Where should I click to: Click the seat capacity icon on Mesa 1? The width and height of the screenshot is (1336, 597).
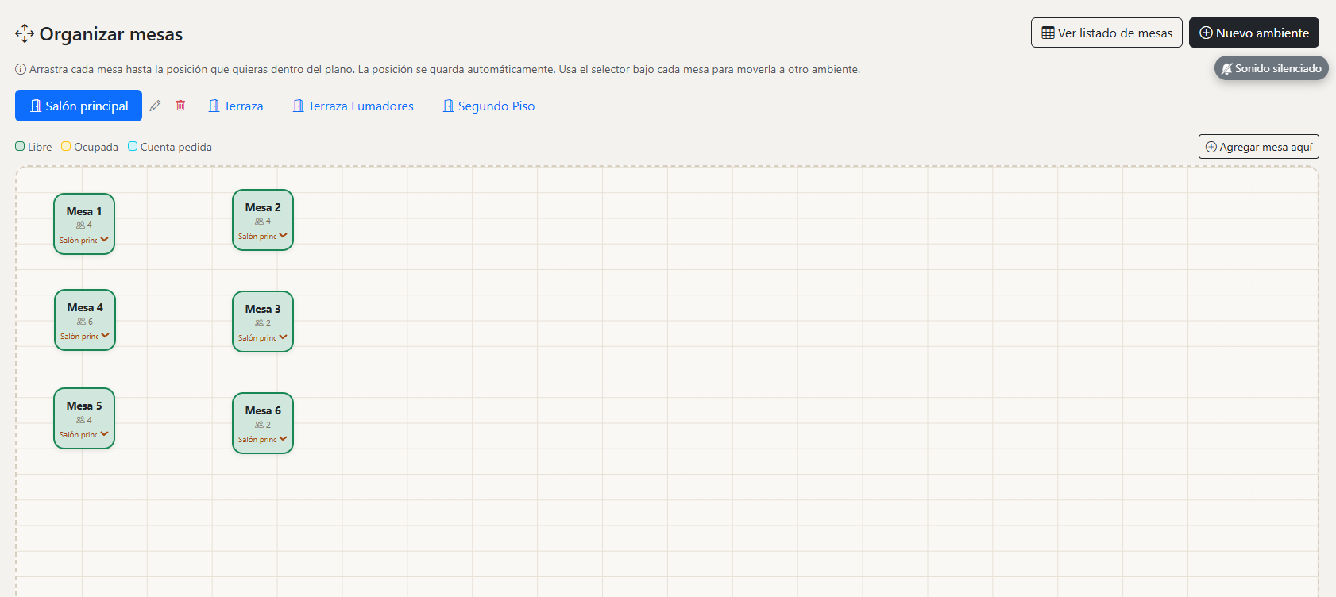coord(80,225)
